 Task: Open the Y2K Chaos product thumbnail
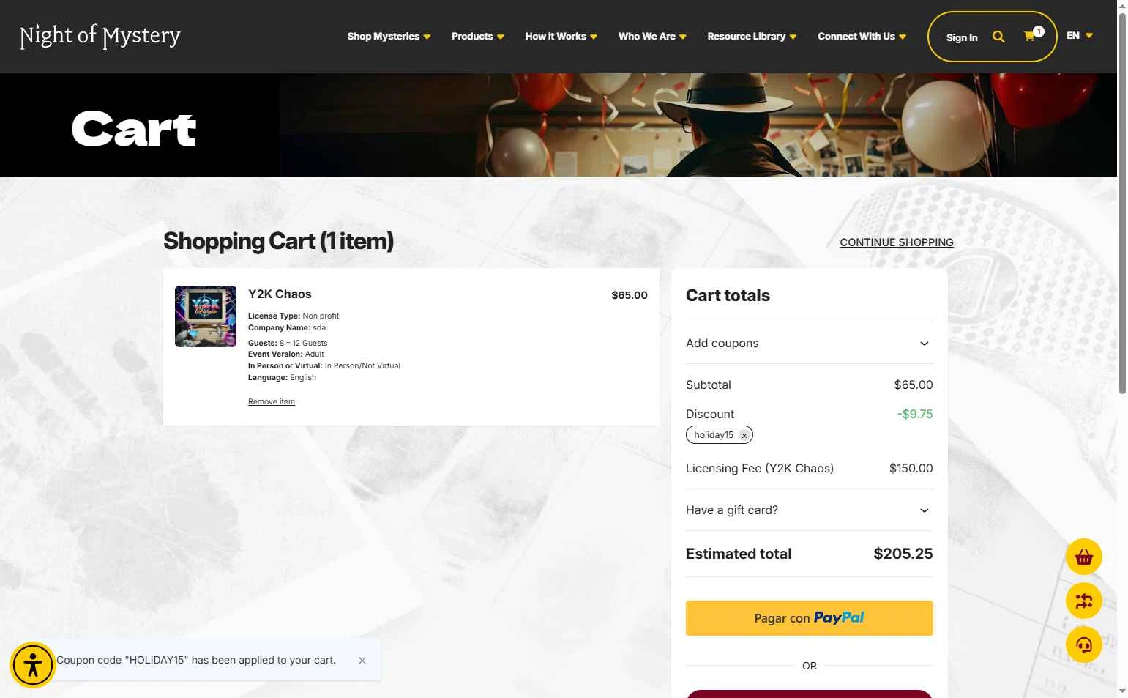pyautogui.click(x=206, y=316)
